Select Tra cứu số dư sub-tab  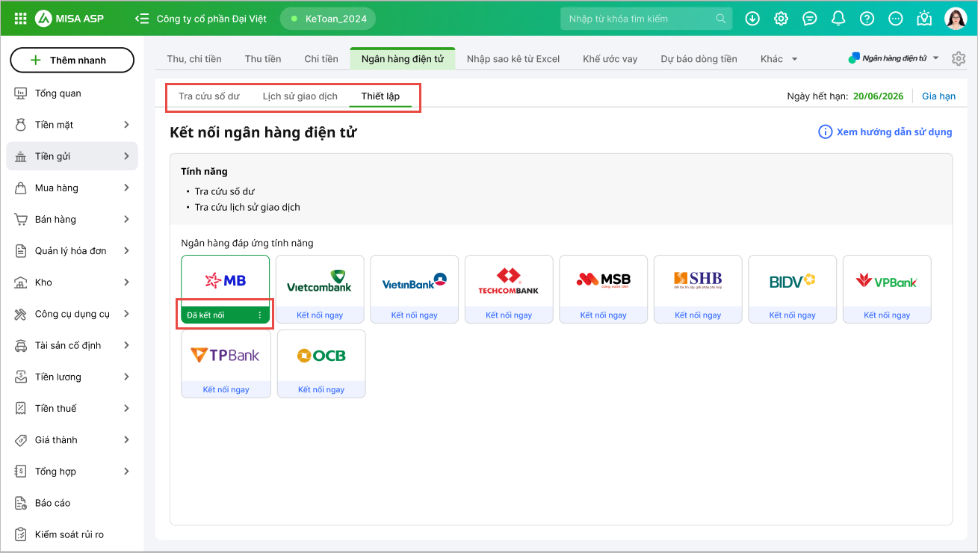pos(209,96)
